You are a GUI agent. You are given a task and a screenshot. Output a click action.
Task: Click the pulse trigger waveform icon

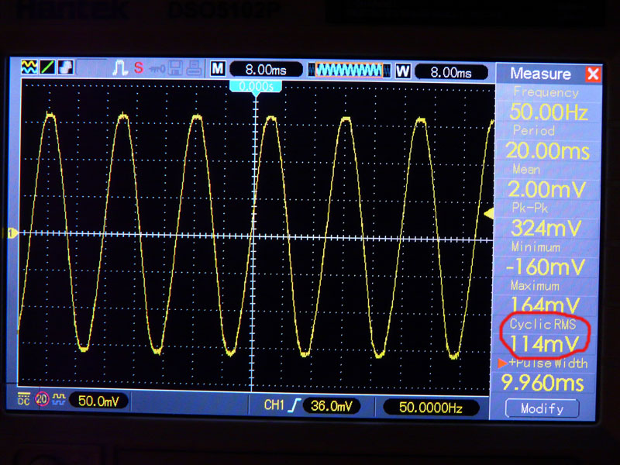(120, 68)
